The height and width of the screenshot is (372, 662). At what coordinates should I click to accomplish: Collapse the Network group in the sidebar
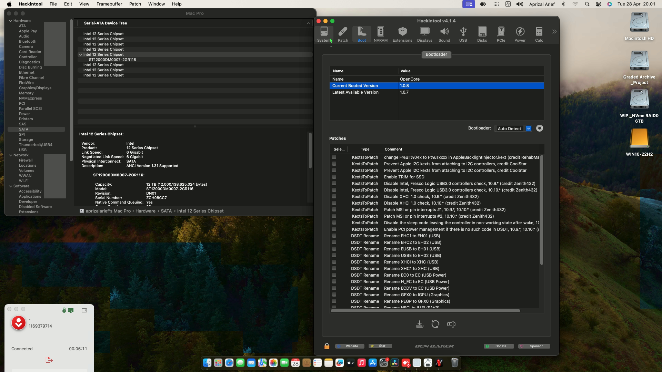(11, 155)
